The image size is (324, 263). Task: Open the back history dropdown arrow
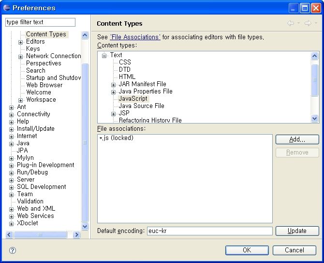pos(298,23)
